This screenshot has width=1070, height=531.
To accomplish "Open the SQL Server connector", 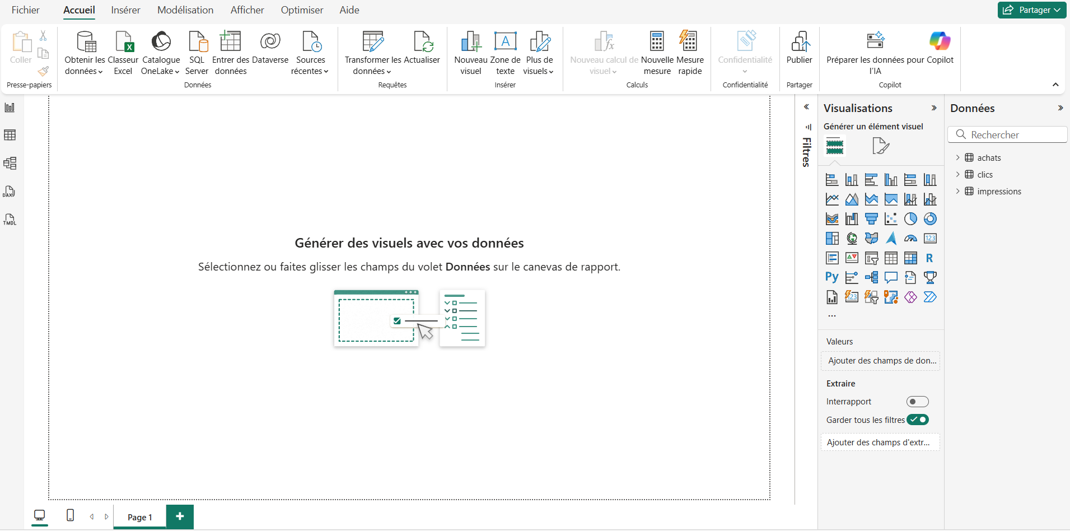I will coord(197,53).
